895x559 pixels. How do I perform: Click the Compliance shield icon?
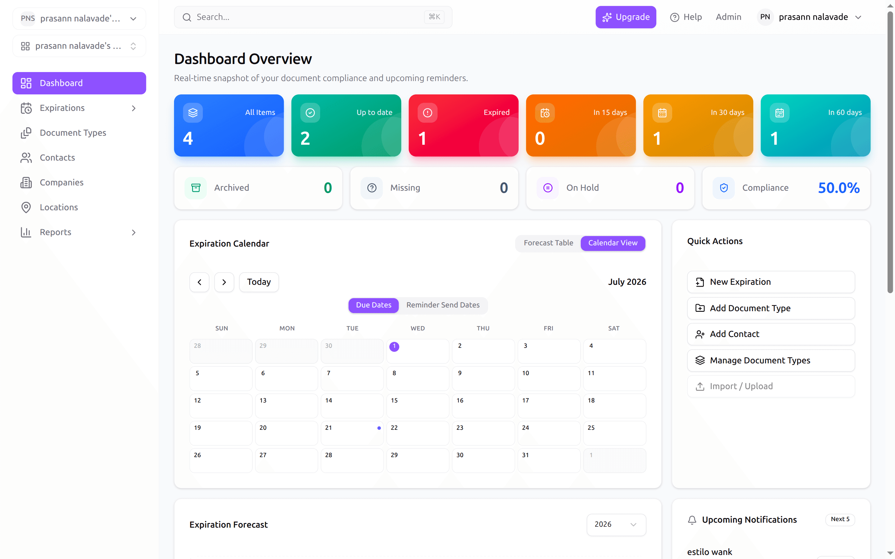point(724,188)
